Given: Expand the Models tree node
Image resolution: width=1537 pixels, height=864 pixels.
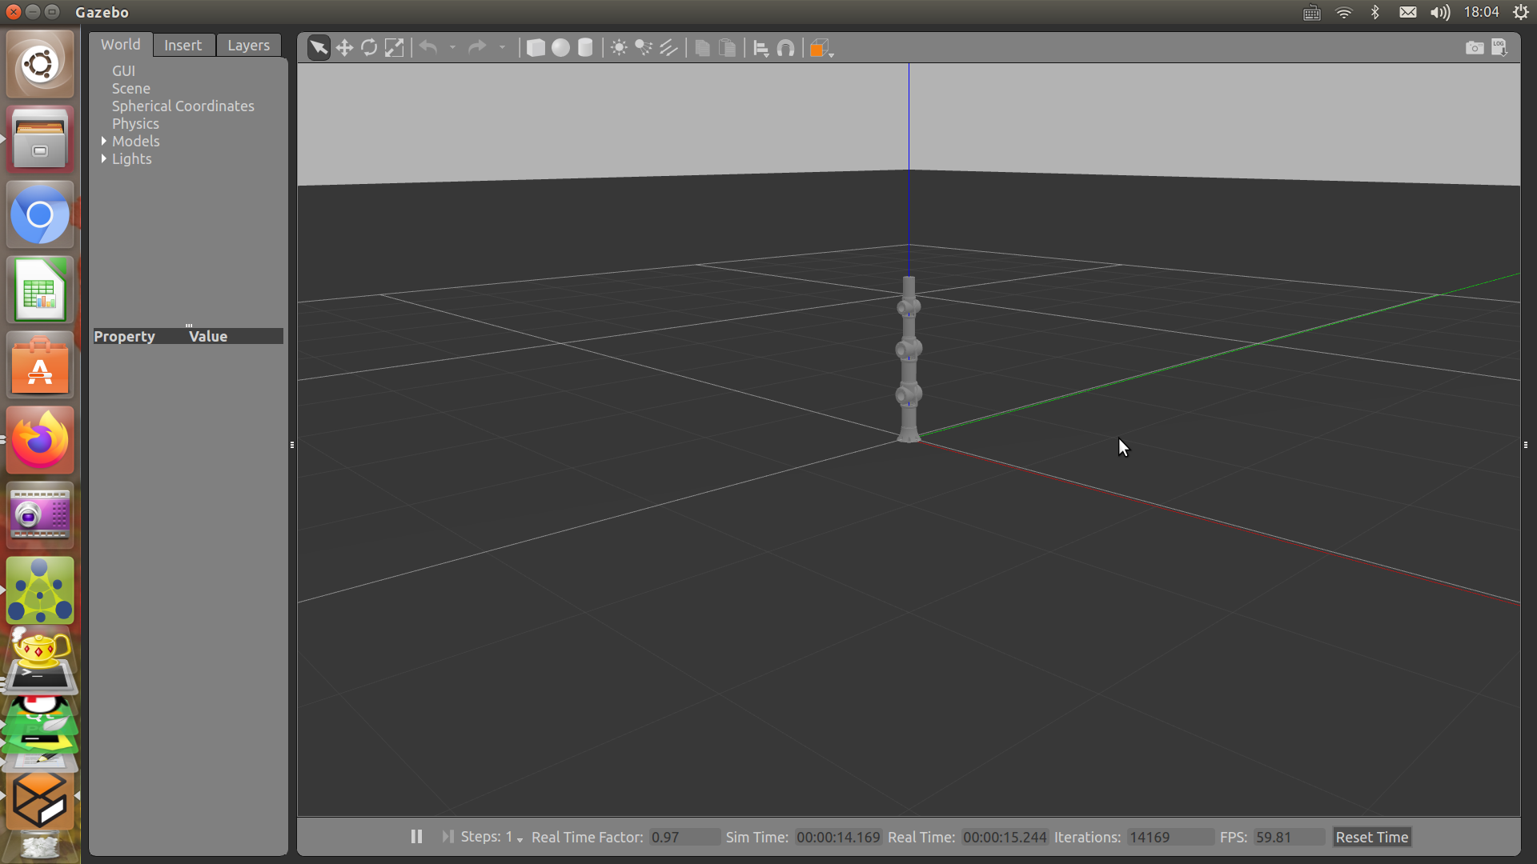Looking at the screenshot, I should pyautogui.click(x=104, y=142).
